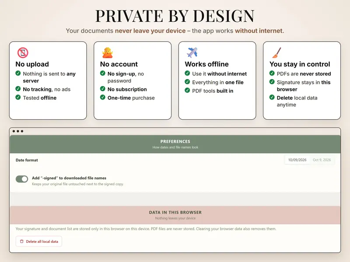Click the checkmark beside Delete local data anytime
The width and height of the screenshot is (350, 262).
pyautogui.click(x=272, y=97)
